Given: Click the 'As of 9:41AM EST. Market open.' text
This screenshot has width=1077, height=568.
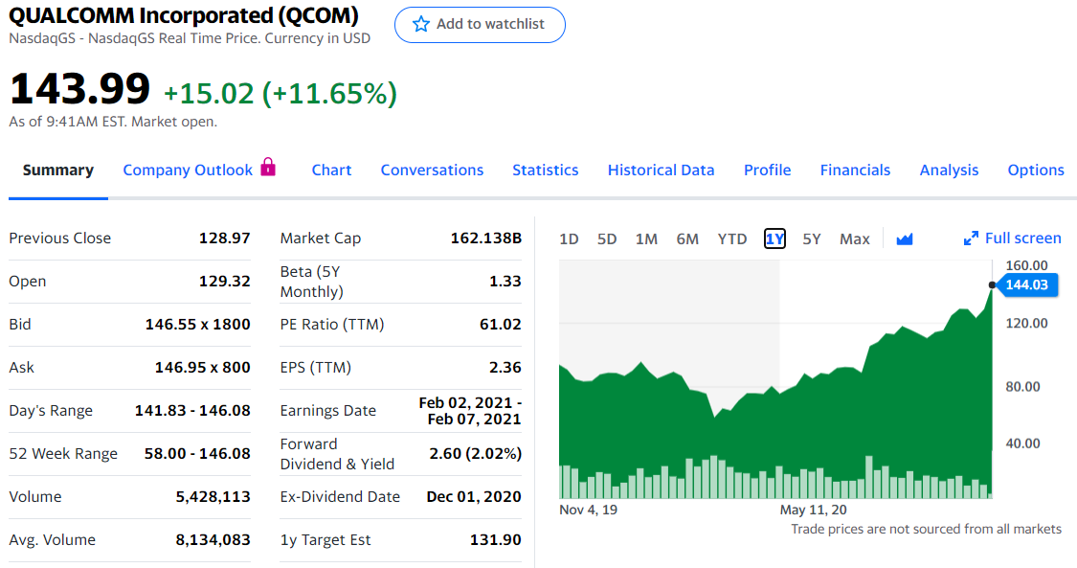Looking at the screenshot, I should [x=113, y=122].
